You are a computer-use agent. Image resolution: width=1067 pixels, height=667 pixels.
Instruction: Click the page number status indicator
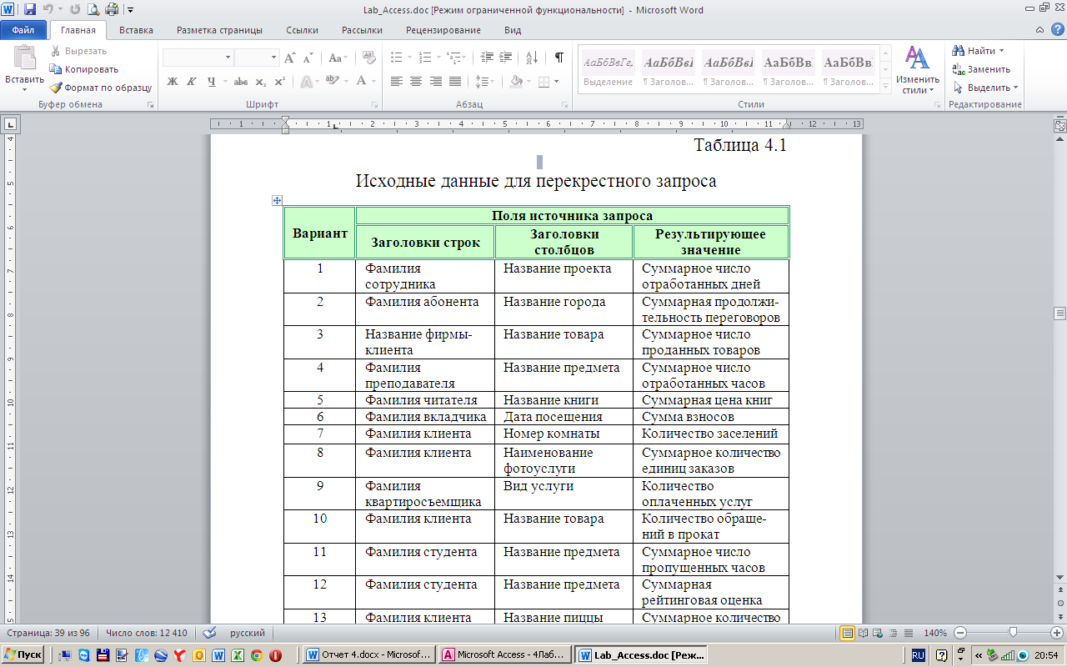(x=48, y=633)
